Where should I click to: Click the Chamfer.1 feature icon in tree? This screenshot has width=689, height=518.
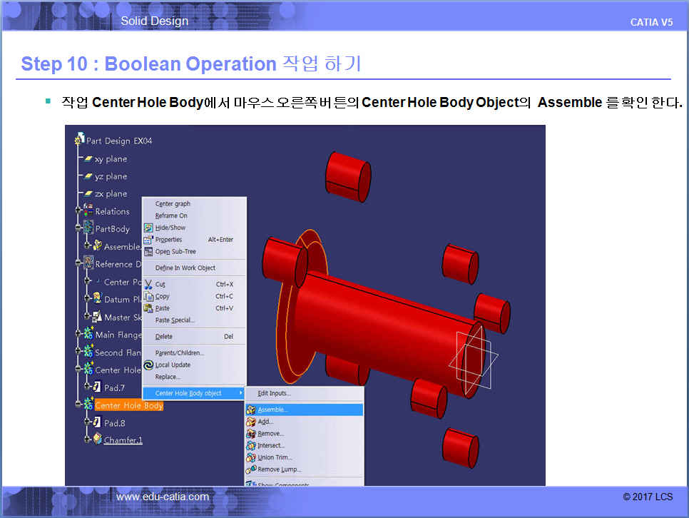pos(97,440)
